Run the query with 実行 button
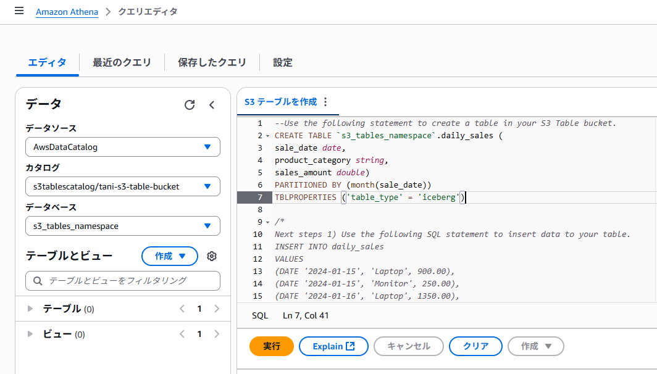Screen dimensions: 657x374 (x=272, y=346)
